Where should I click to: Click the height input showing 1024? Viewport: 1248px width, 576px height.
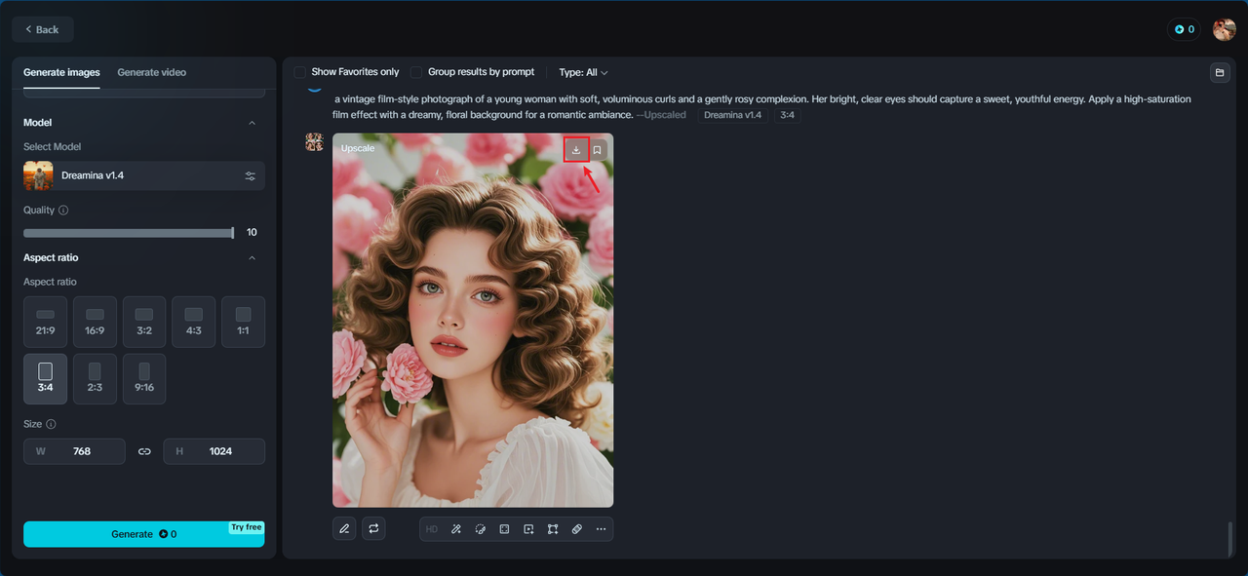(214, 451)
